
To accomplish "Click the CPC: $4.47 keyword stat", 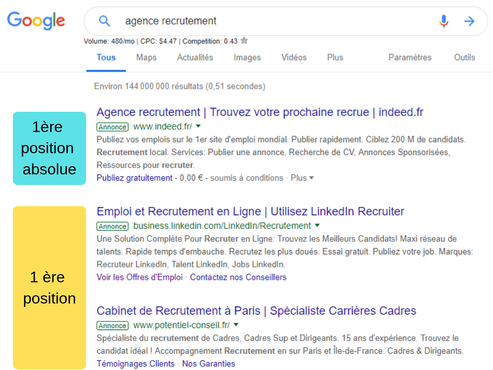I will (158, 41).
